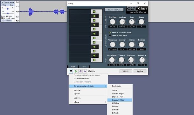Viewport: 194px width, 115px height.
Task: Click the Gate knob
Action: (x=132, y=22)
